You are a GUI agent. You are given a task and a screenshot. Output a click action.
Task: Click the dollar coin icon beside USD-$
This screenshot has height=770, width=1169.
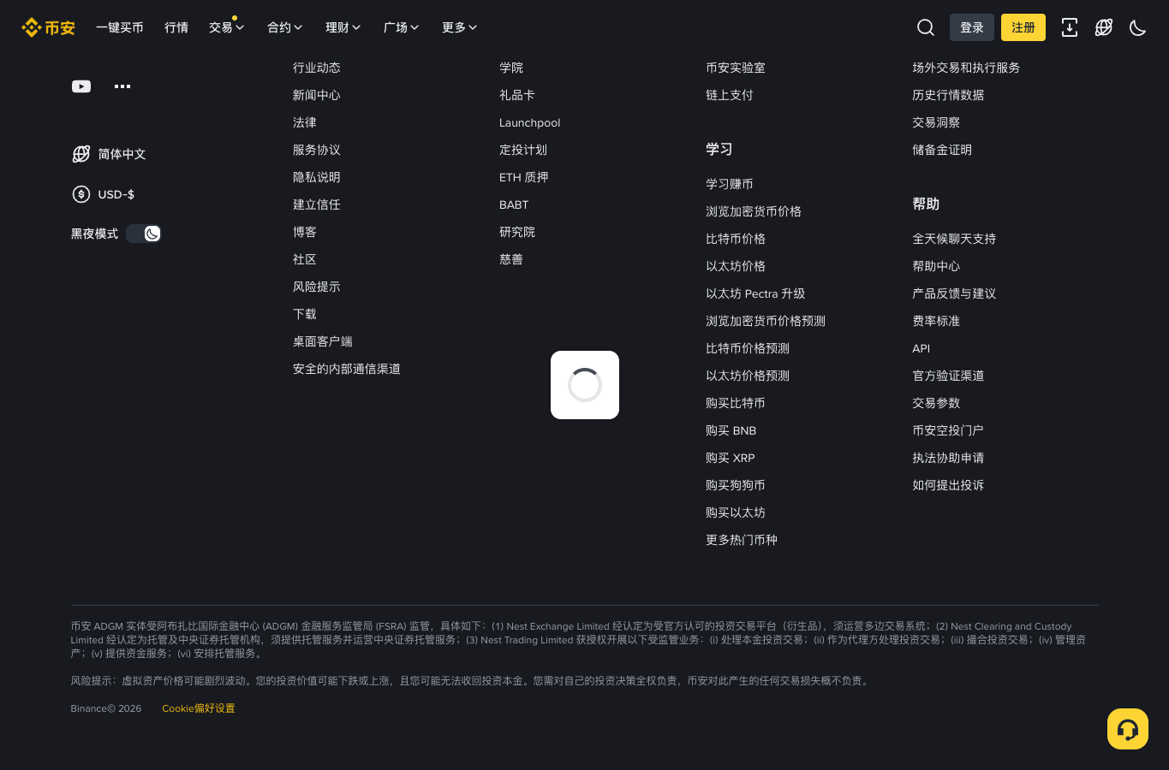pos(81,194)
